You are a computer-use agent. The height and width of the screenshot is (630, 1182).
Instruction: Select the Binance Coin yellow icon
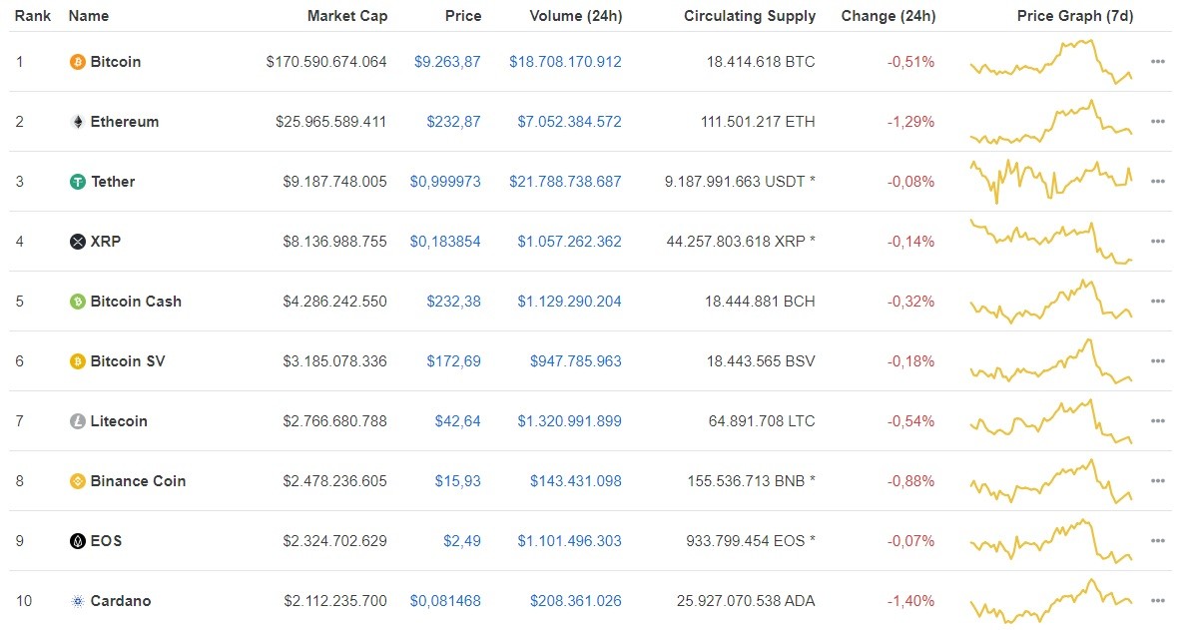pyautogui.click(x=77, y=480)
